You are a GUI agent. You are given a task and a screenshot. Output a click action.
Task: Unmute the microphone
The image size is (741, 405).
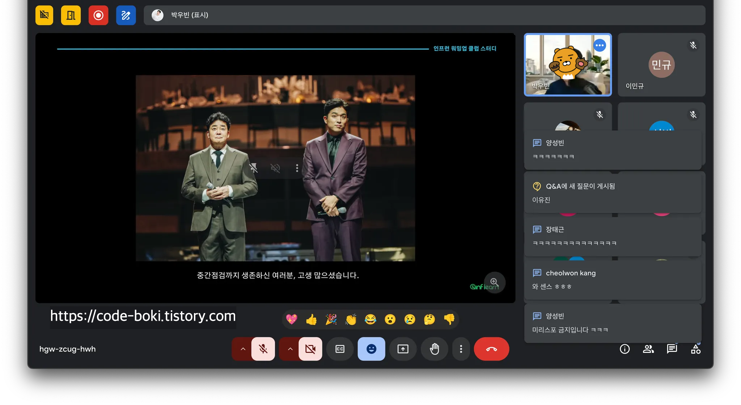click(263, 349)
